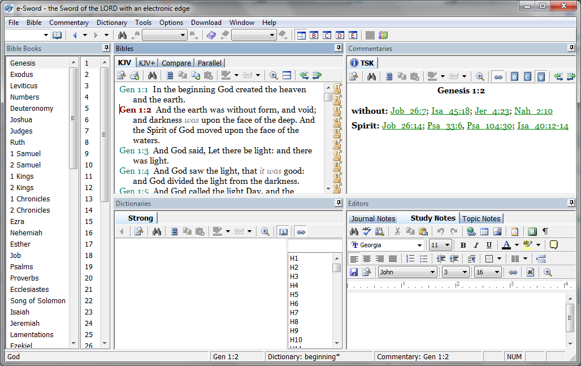Screen dimensions: 581x366
Task: Expand the back navigation history arrow
Action: click(85, 35)
